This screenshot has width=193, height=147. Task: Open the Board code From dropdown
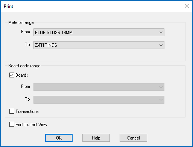click(x=99, y=87)
